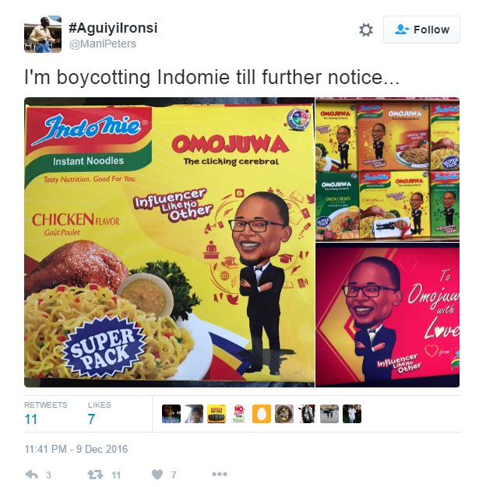
Task: Open the tweet settings gear icon
Action: [366, 30]
